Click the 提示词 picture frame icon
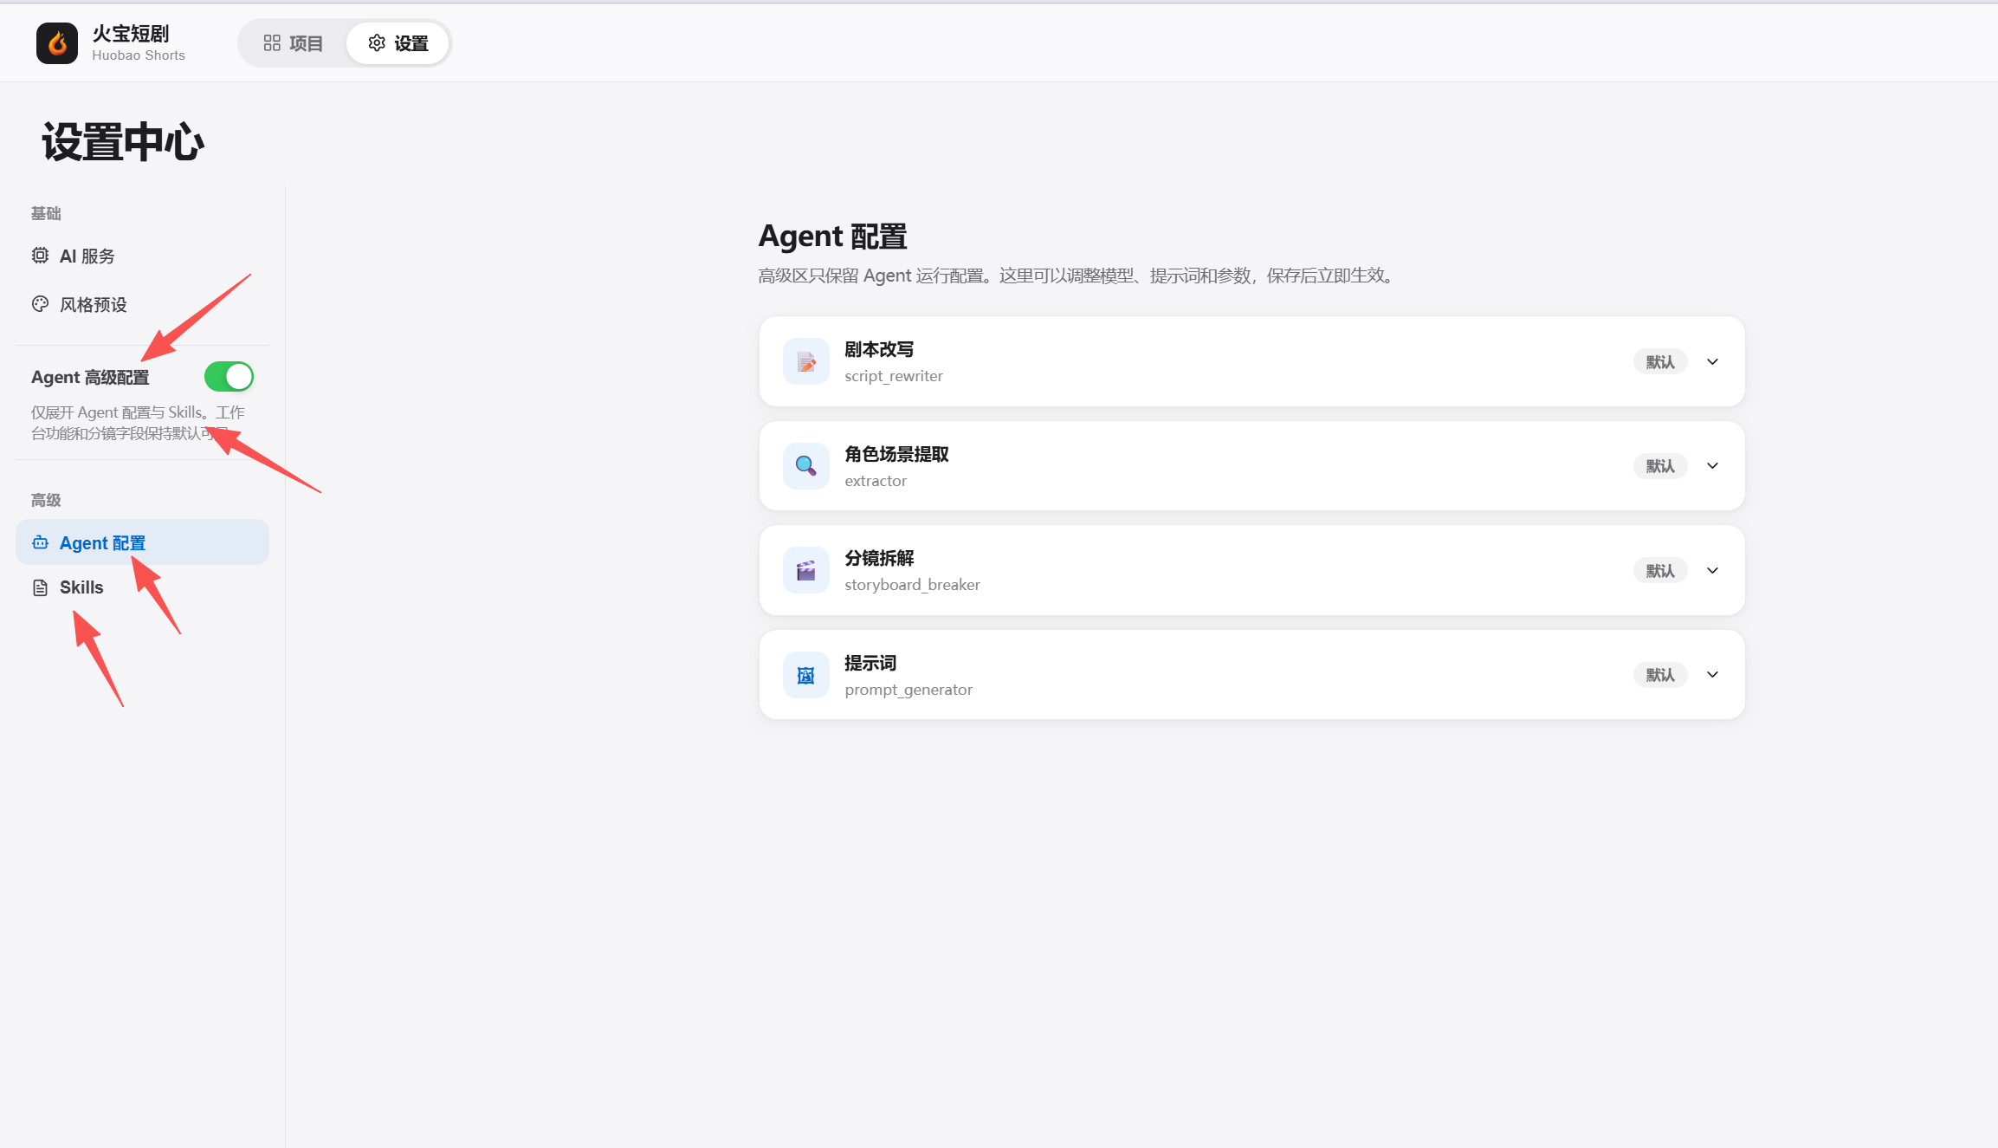1998x1148 pixels. [806, 675]
